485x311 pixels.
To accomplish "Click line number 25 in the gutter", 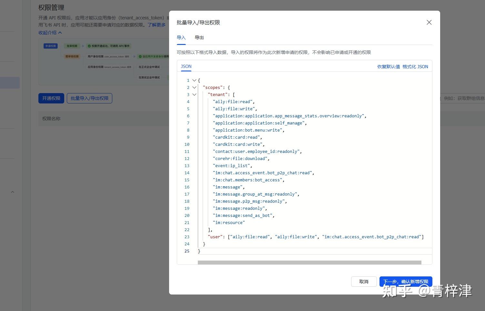I will (187, 251).
